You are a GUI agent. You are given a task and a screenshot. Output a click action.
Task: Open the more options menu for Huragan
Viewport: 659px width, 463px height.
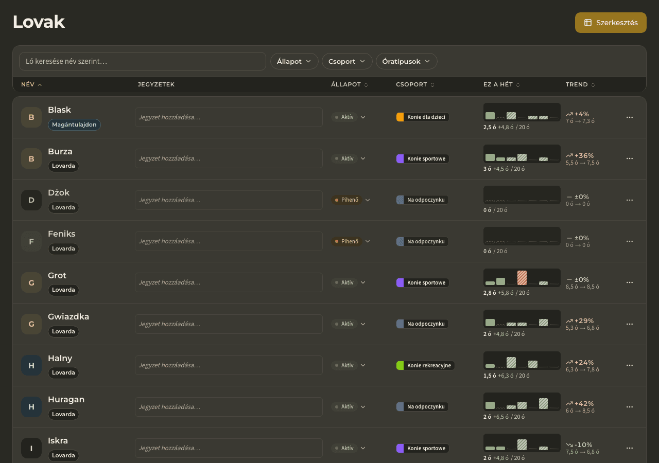pos(629,407)
